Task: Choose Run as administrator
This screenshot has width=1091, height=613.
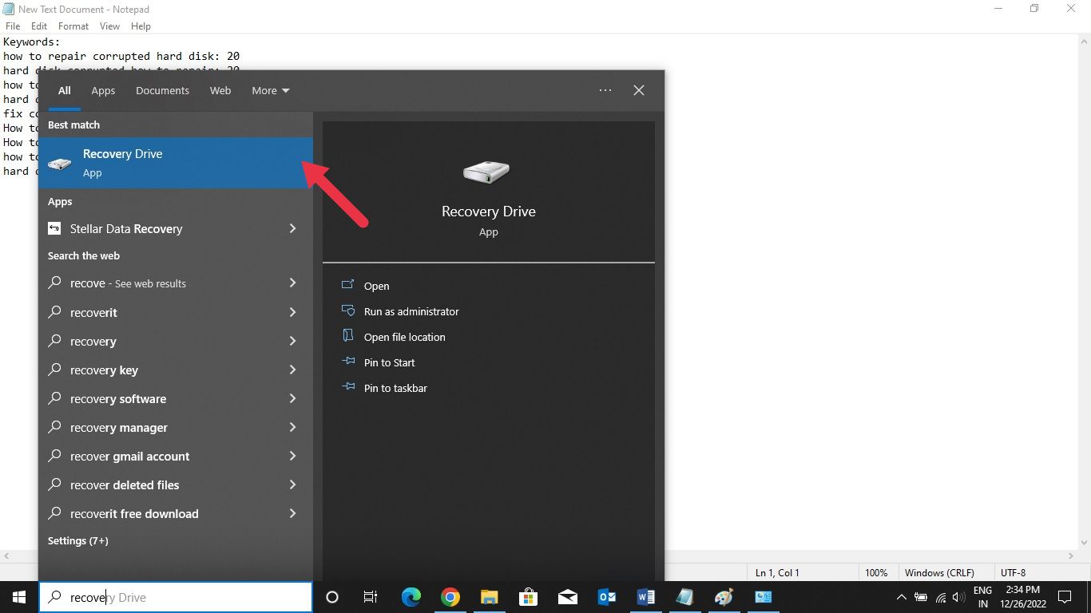Action: 411,311
